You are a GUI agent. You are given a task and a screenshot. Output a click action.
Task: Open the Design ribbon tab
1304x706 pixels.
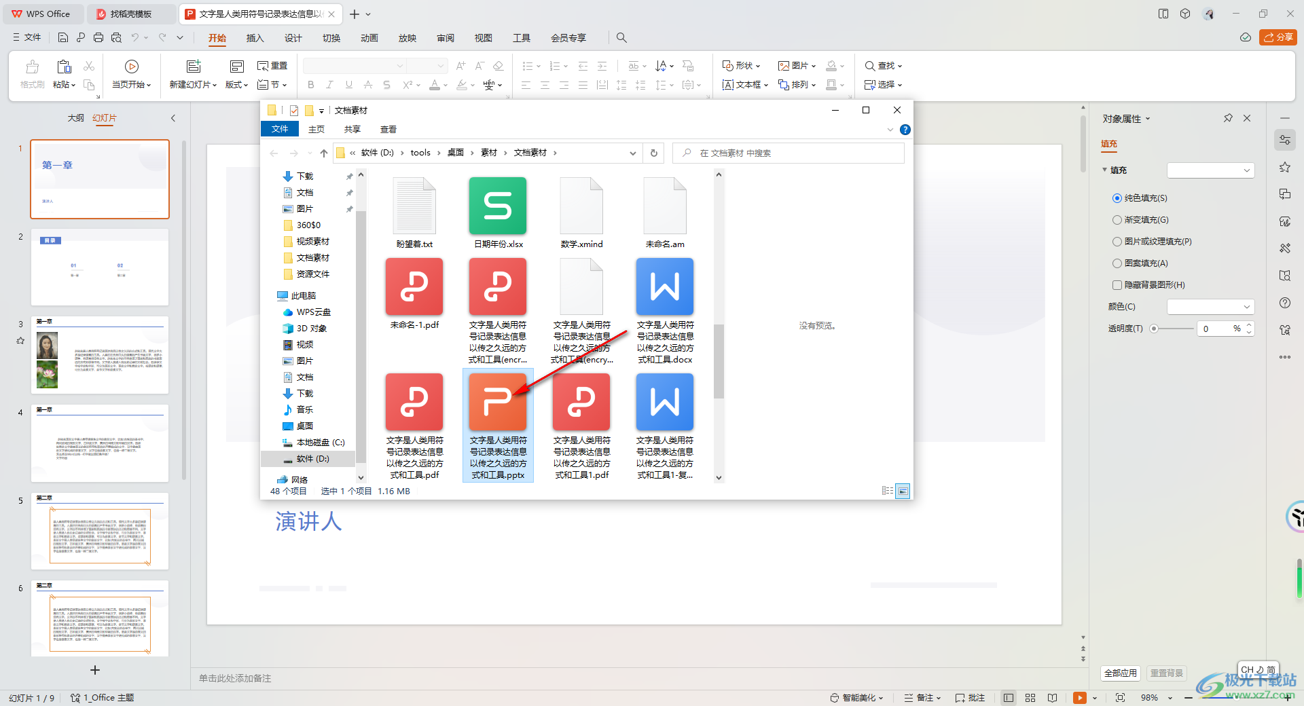click(x=293, y=38)
